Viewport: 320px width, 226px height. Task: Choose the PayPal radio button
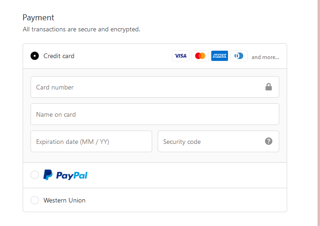click(35, 175)
